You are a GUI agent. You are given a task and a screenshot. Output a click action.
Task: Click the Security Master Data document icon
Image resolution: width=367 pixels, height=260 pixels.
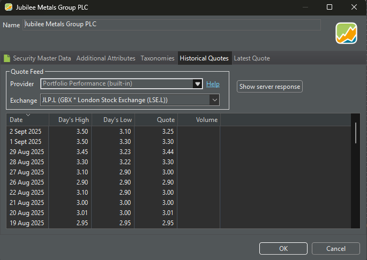click(7, 58)
